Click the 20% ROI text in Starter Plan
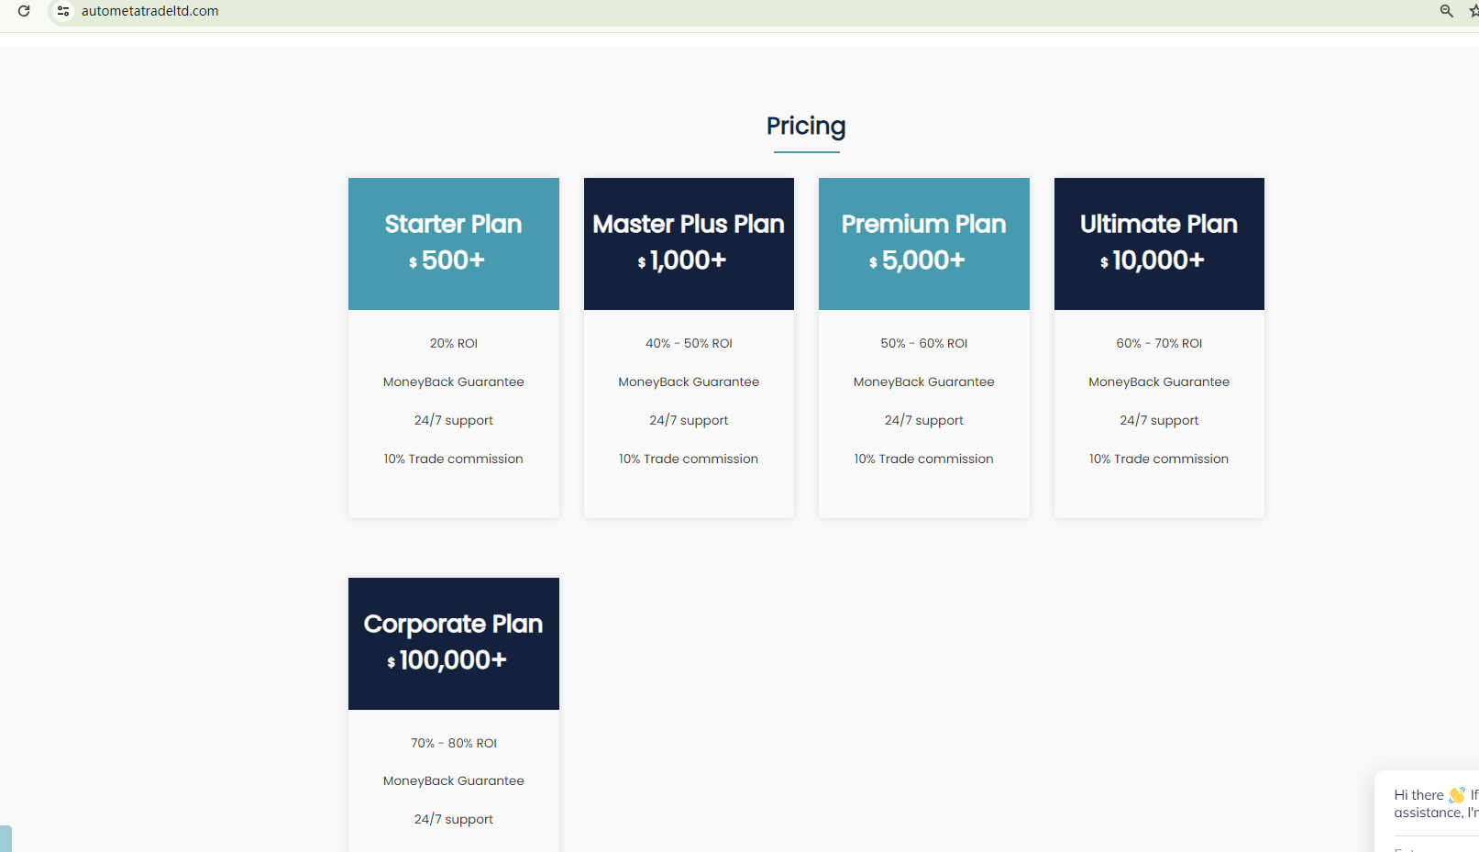 pos(453,343)
